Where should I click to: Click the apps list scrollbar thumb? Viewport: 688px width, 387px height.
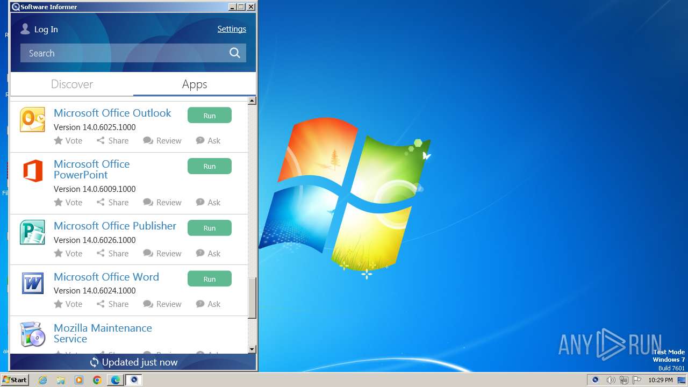coord(252,298)
